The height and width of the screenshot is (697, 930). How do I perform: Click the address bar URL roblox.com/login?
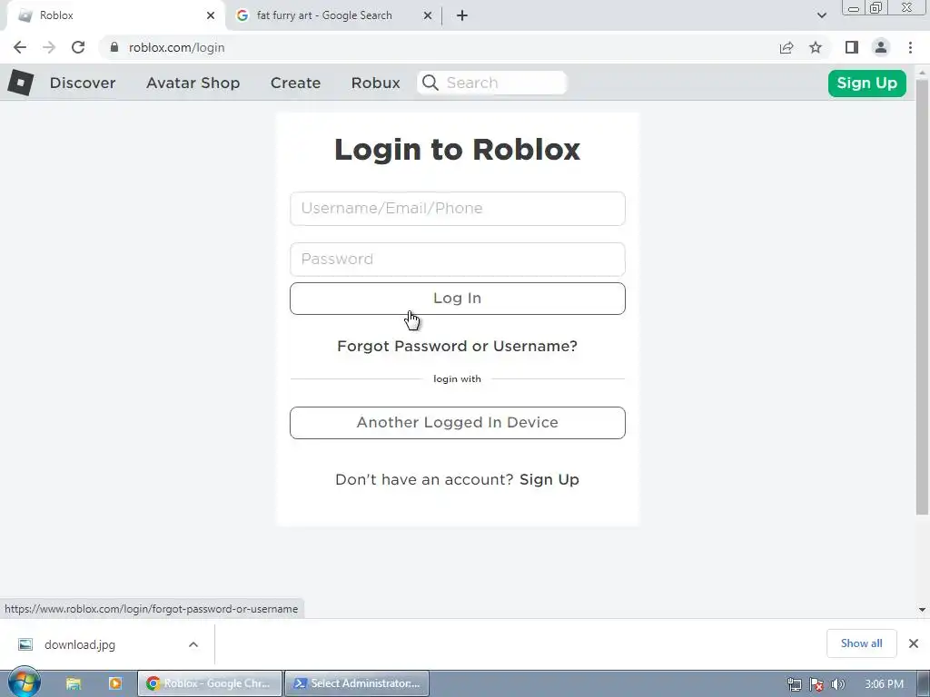[177, 47]
